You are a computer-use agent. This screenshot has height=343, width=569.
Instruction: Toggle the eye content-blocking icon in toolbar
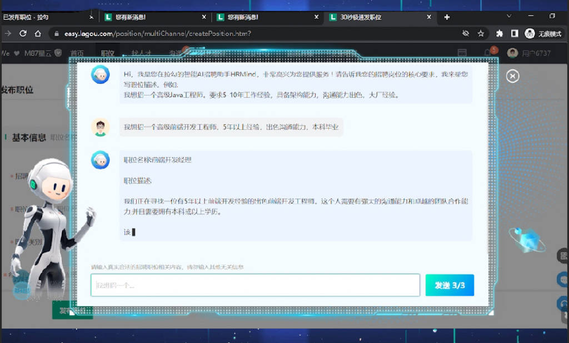point(466,33)
